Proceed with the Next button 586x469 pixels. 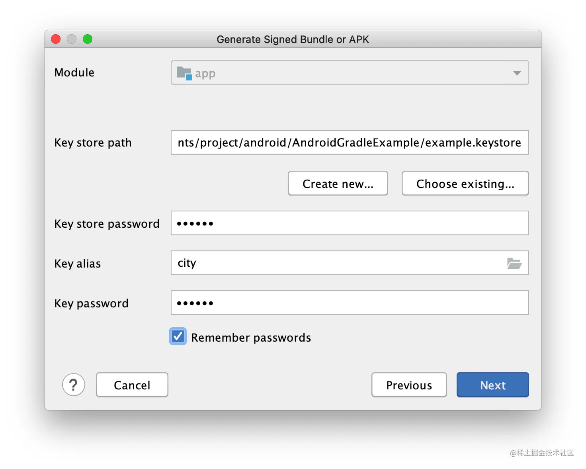click(493, 385)
